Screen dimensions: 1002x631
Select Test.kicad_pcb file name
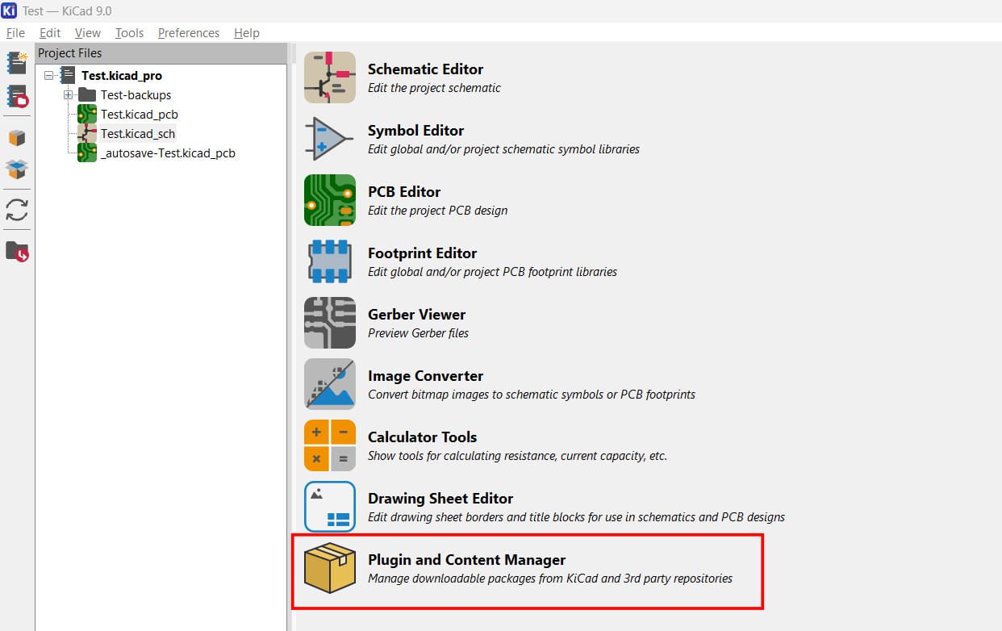pos(139,114)
